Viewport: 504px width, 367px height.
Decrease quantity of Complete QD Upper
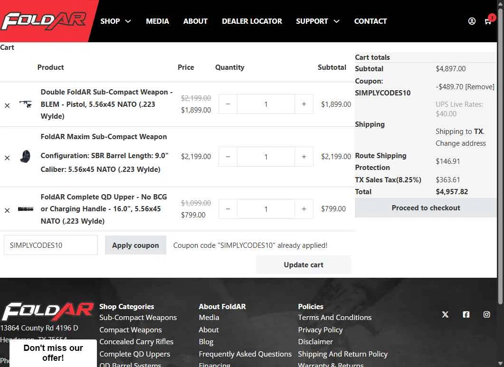coord(228,209)
